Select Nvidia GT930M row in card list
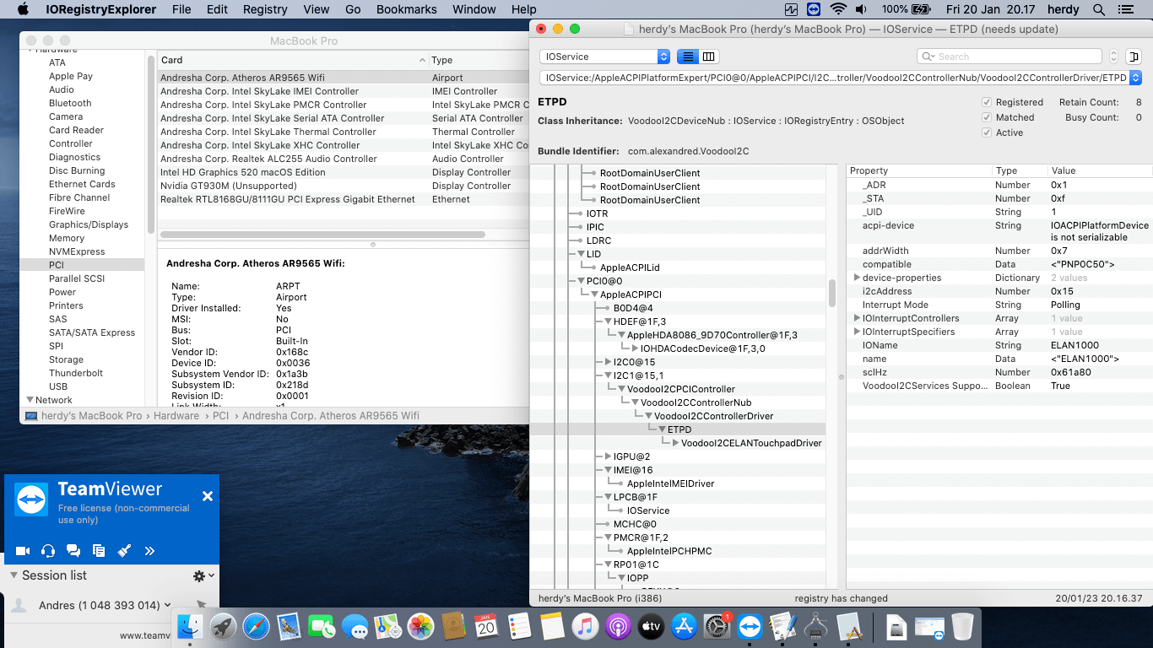 [x=228, y=186]
